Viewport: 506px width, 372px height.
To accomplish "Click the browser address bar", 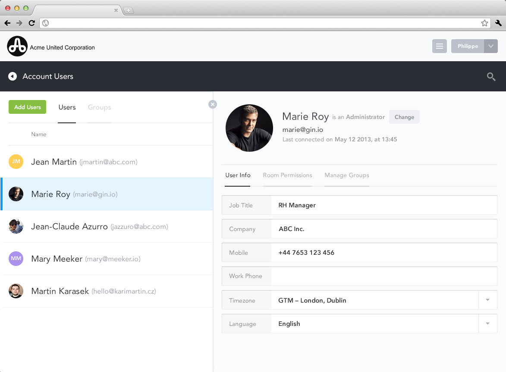I will [264, 23].
